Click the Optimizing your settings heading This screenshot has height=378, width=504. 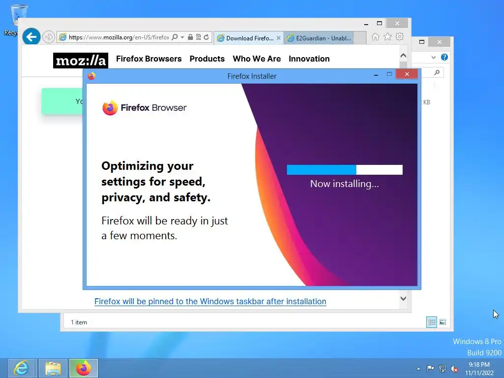[156, 182]
